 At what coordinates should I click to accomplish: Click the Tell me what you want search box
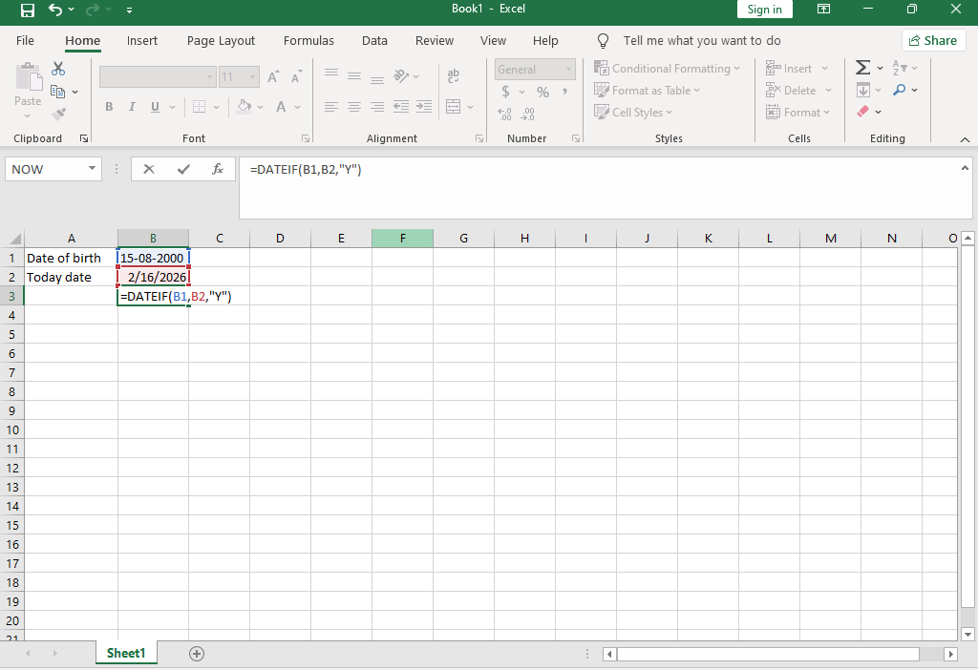(x=701, y=41)
